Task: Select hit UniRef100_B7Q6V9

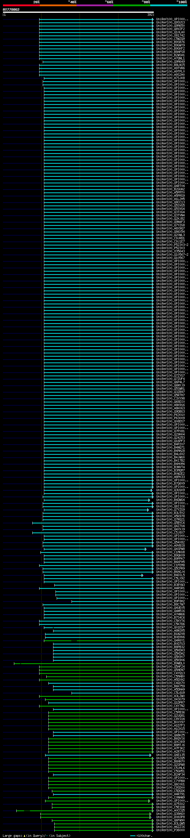Action: pos(170,484)
